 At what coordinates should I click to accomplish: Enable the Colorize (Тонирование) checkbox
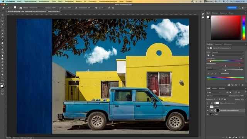220,74
